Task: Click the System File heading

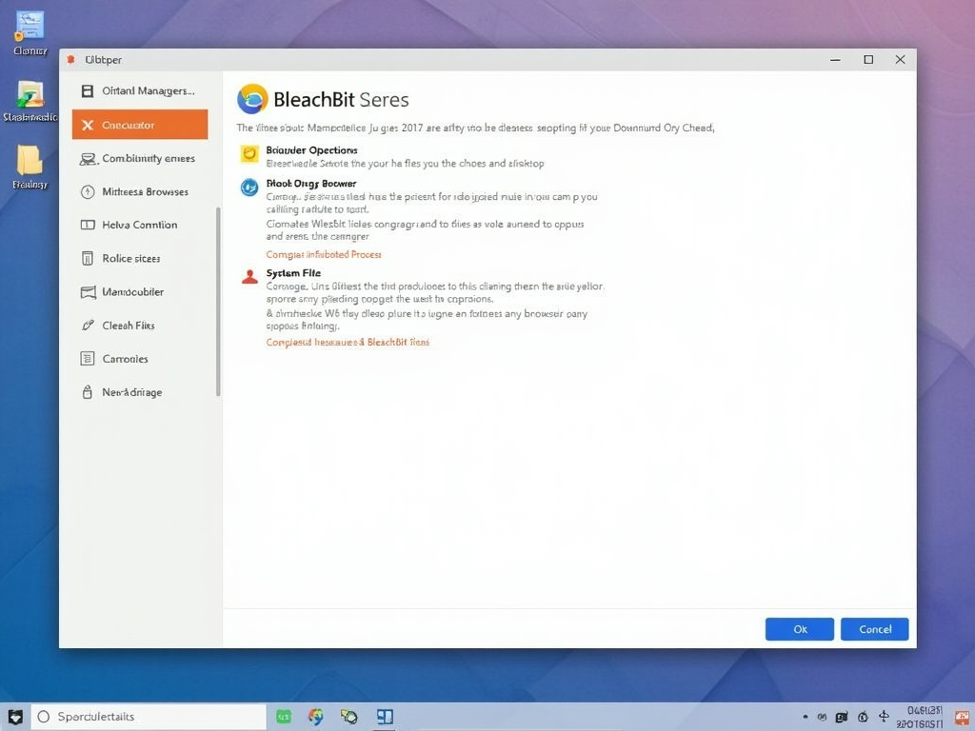Action: tap(293, 273)
